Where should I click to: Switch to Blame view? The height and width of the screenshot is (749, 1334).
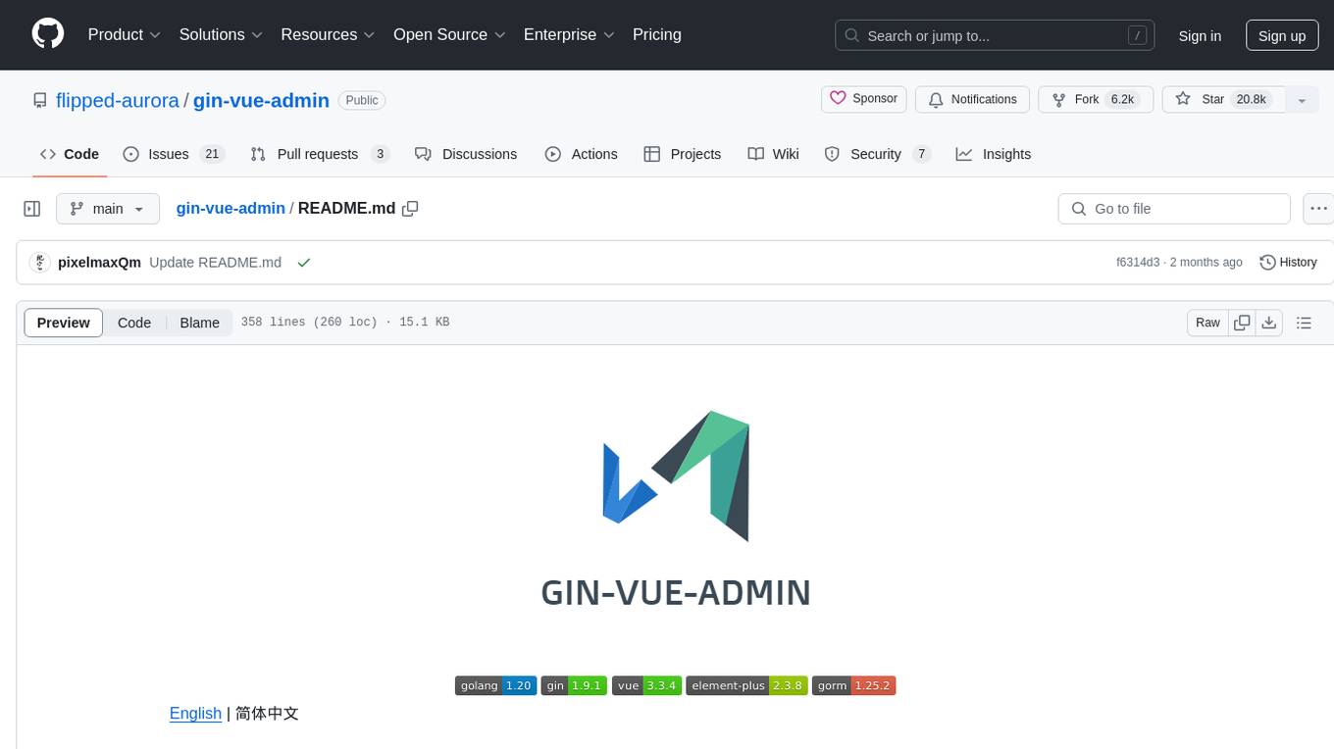pos(199,323)
